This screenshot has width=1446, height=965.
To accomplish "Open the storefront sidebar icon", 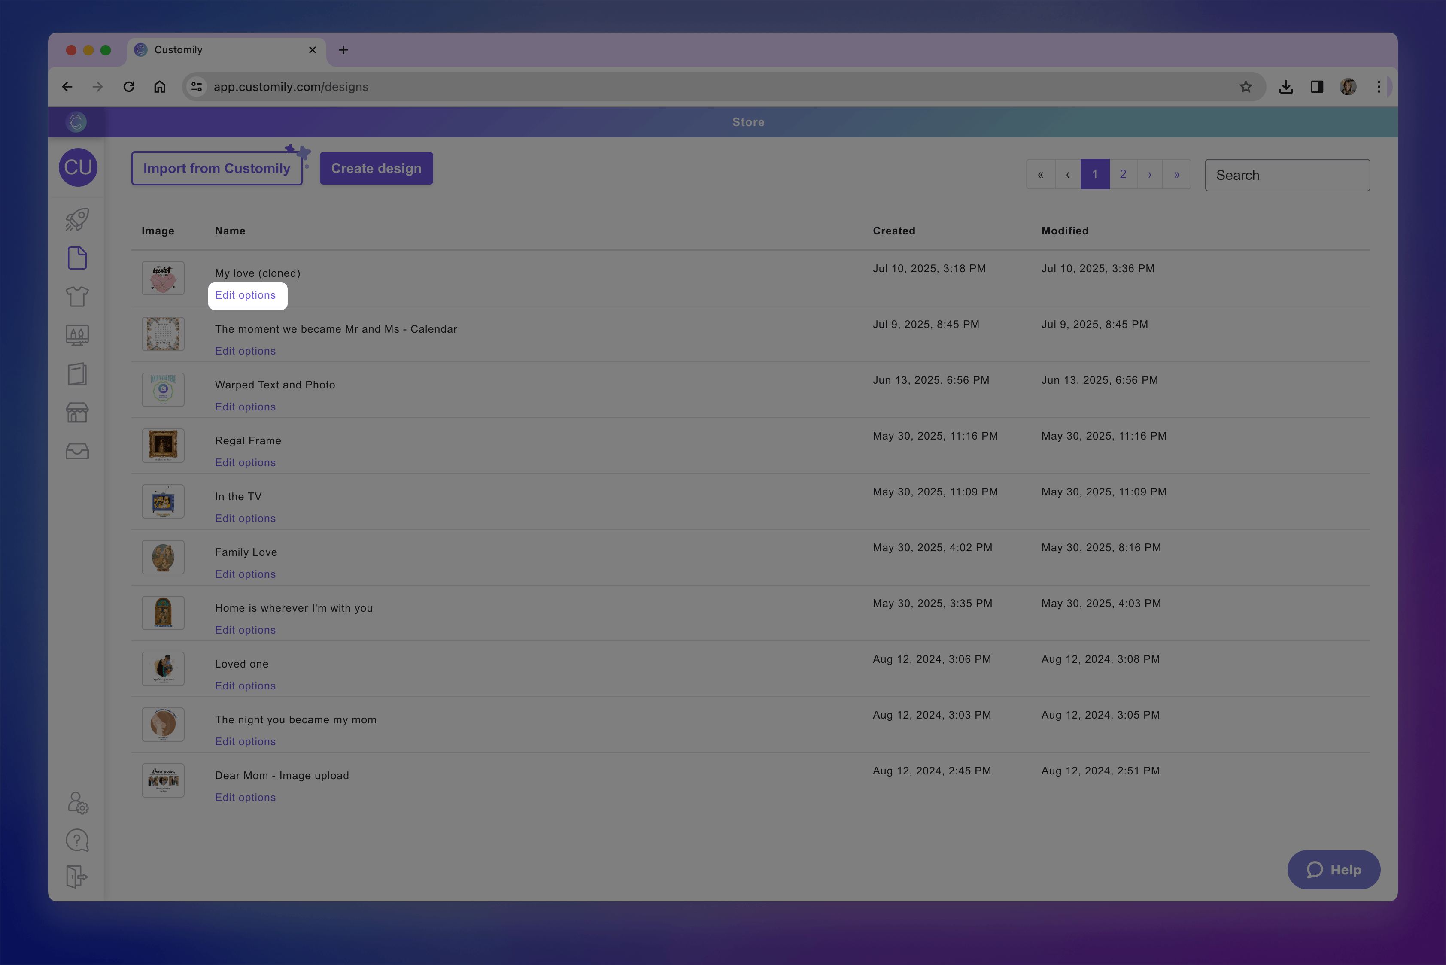I will 77,413.
